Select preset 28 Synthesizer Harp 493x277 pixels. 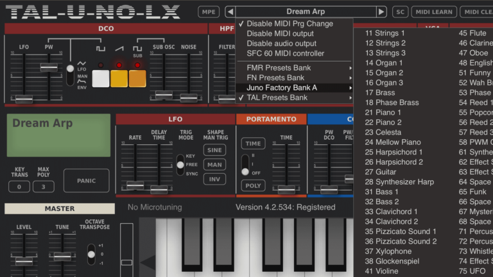pos(399,182)
